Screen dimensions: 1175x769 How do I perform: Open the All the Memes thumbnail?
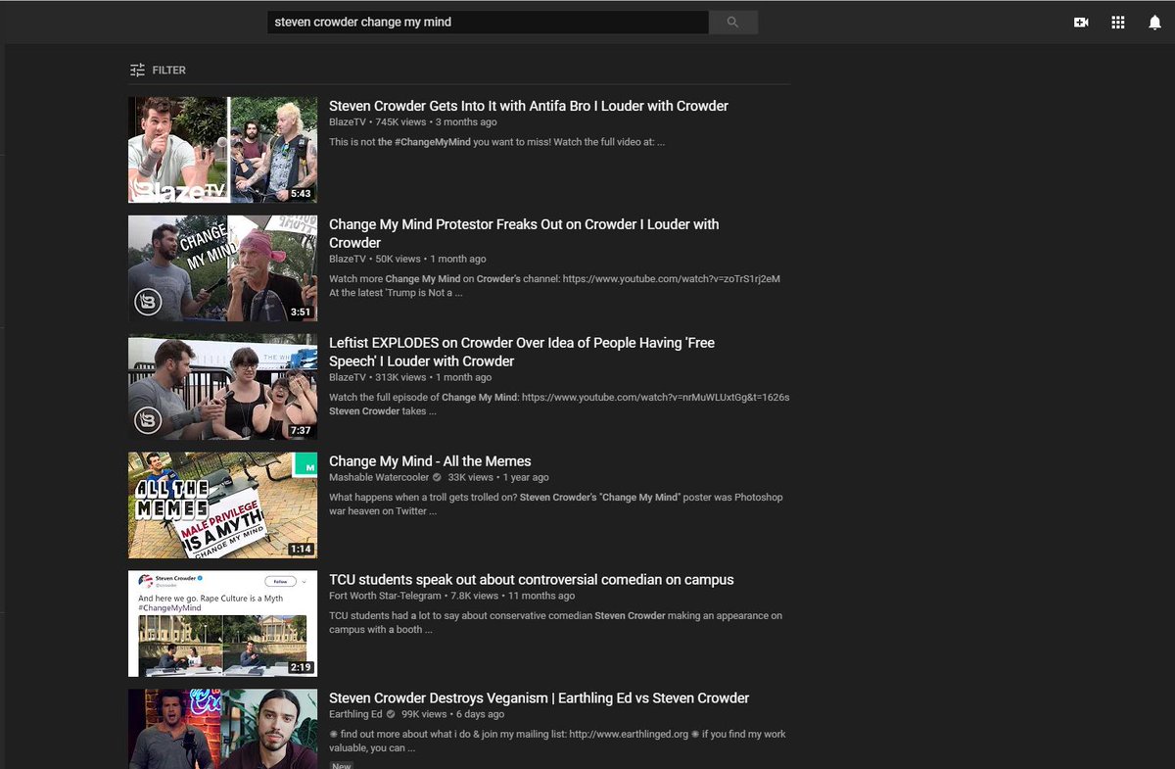coord(222,505)
